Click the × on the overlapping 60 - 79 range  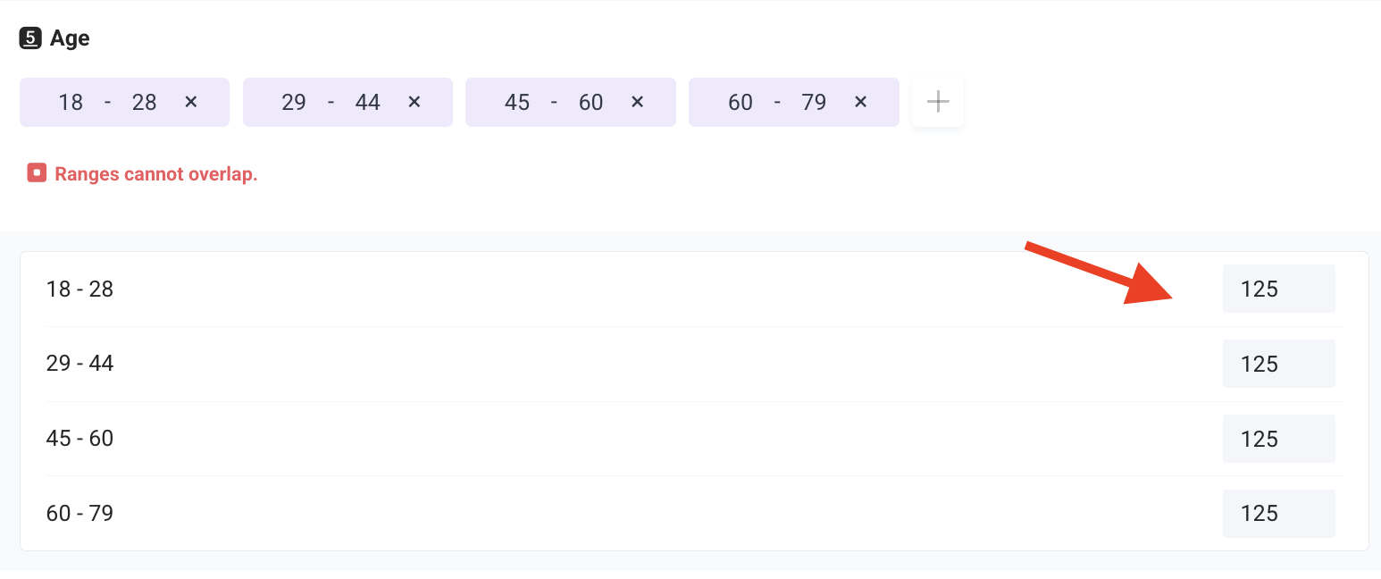[859, 102]
